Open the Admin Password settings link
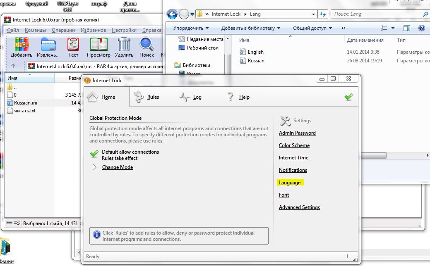Screen dimensions: 430x266 pyautogui.click(x=297, y=133)
